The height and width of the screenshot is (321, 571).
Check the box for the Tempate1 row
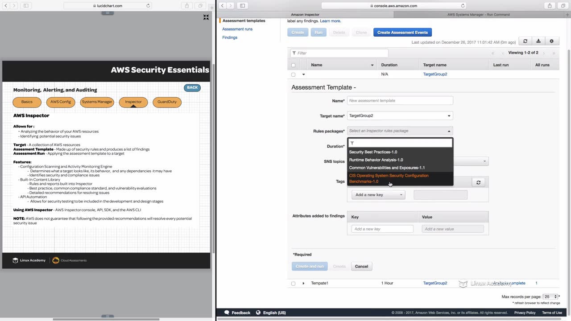coord(293,283)
